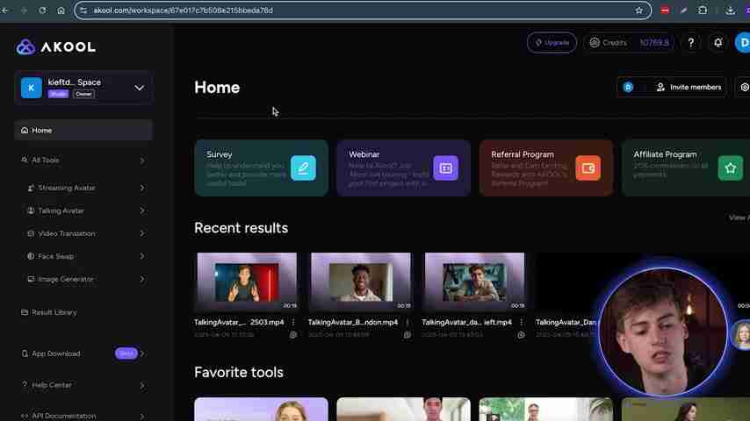The height and width of the screenshot is (421, 750).
Task: Open Image Generator tool
Action: 66,279
